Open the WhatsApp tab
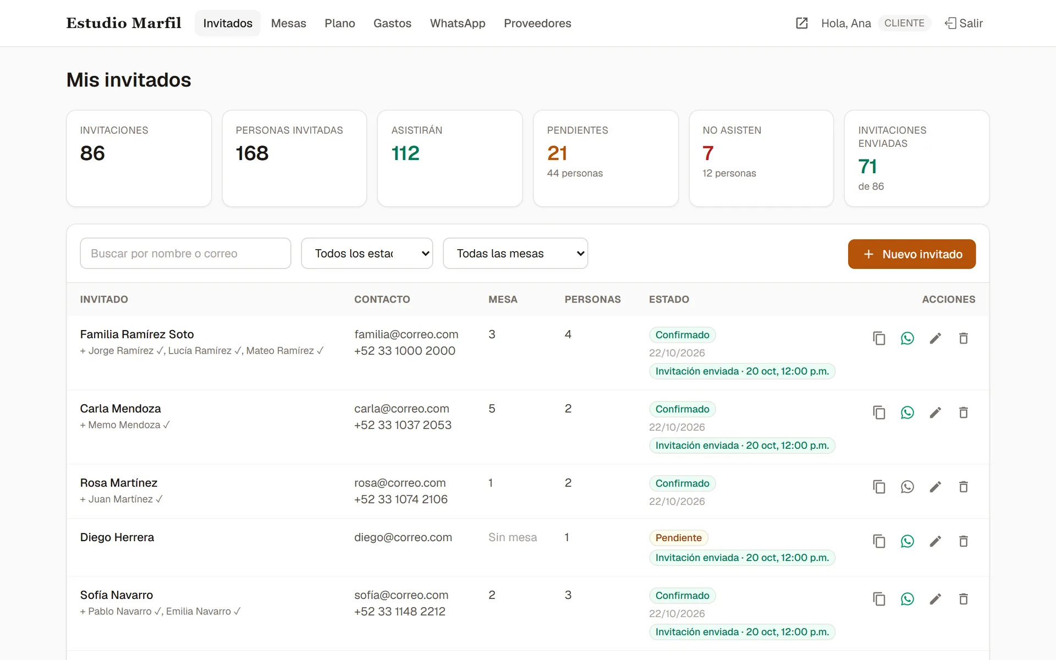Image resolution: width=1056 pixels, height=660 pixels. tap(458, 23)
